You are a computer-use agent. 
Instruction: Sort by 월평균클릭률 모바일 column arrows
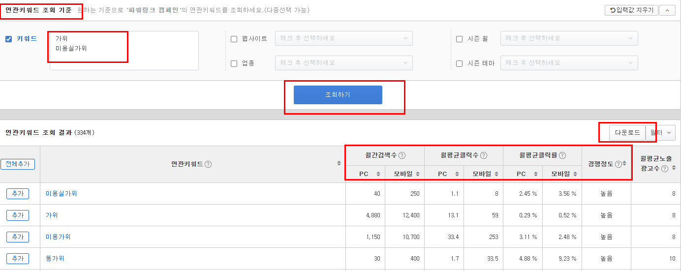[x=575, y=174]
